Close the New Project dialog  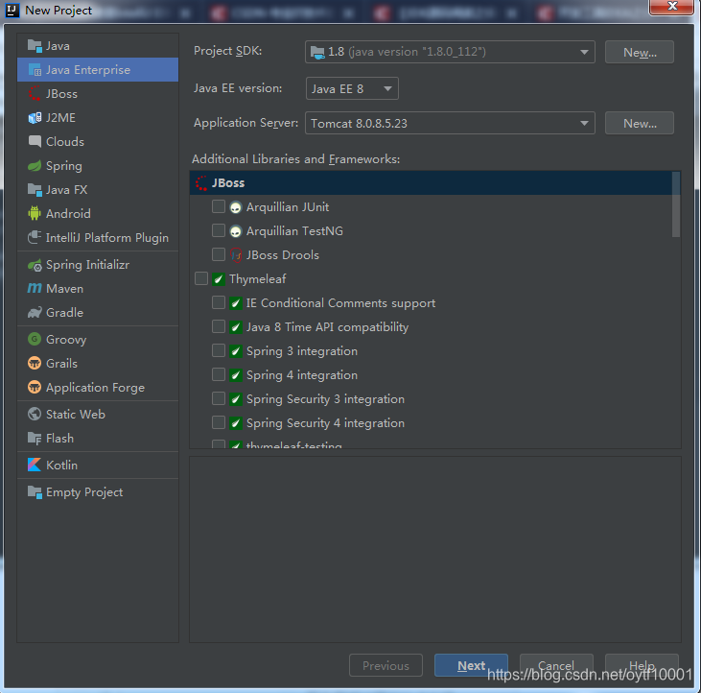671,7
